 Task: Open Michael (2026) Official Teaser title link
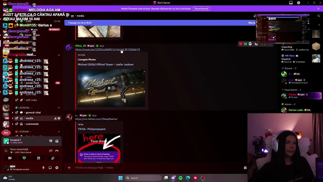pos(105,64)
